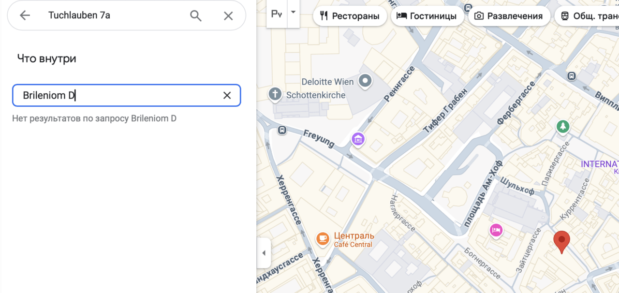Click the magnifier search icon

[196, 15]
